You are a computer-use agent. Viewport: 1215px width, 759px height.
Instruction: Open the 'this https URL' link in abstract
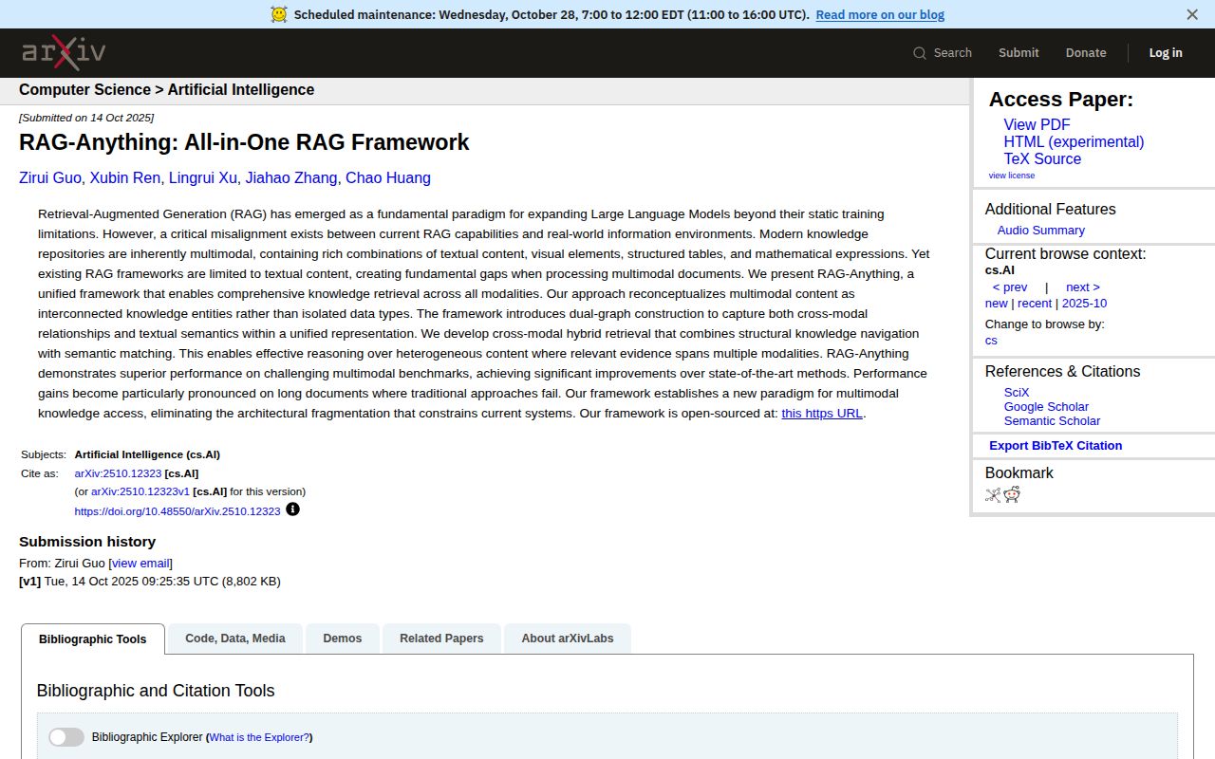[x=822, y=413]
